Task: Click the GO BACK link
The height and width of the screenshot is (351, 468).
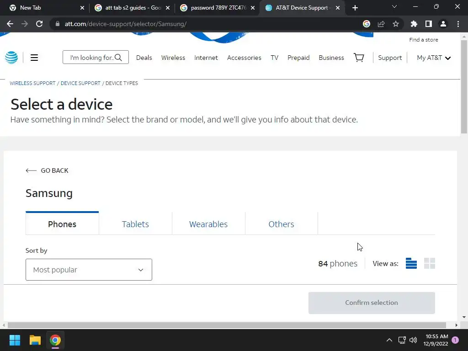Action: [x=47, y=170]
